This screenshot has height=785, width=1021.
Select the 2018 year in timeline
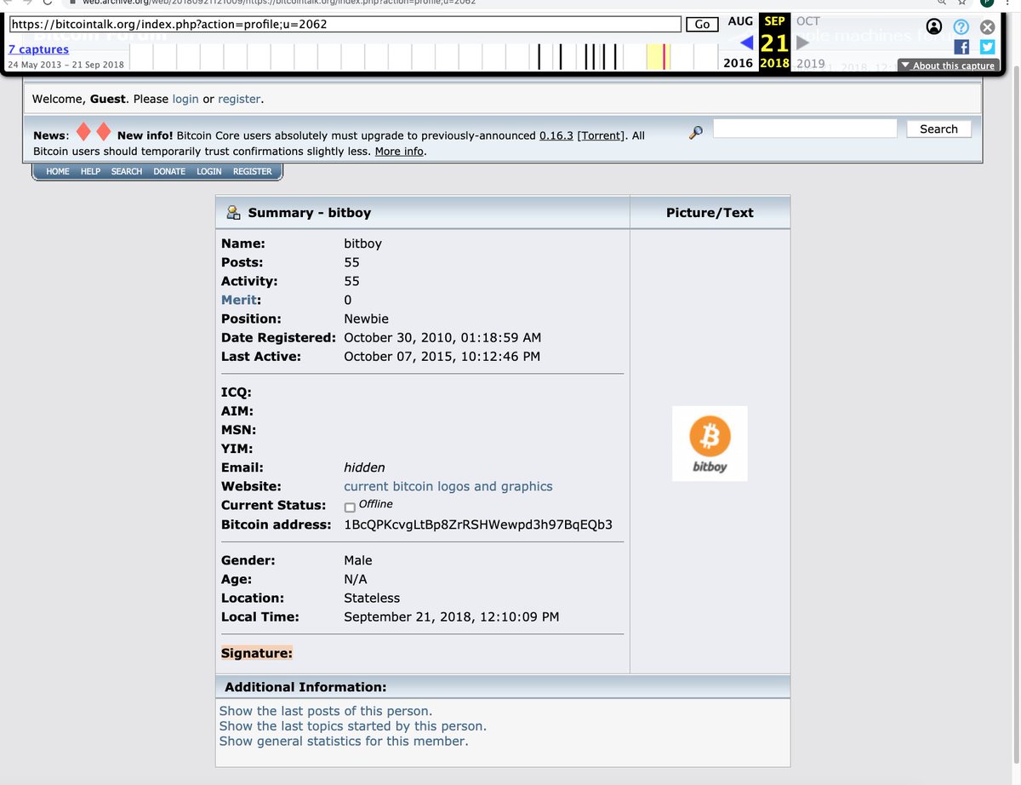click(x=774, y=63)
